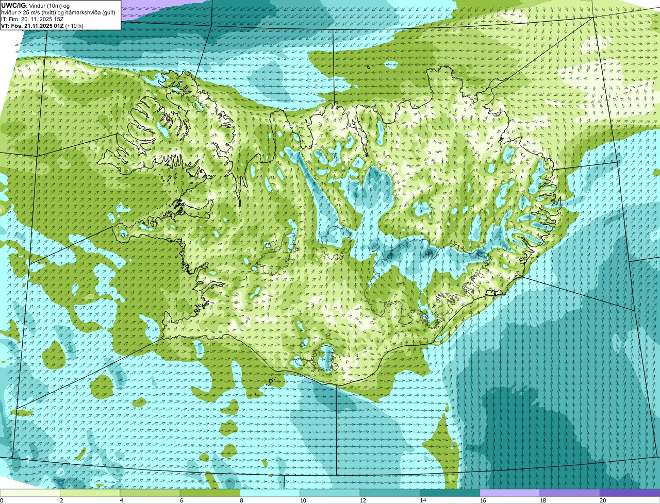Click the legend tick label "20"

coord(602,500)
